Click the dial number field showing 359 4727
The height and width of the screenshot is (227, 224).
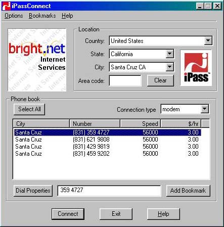coord(109,191)
